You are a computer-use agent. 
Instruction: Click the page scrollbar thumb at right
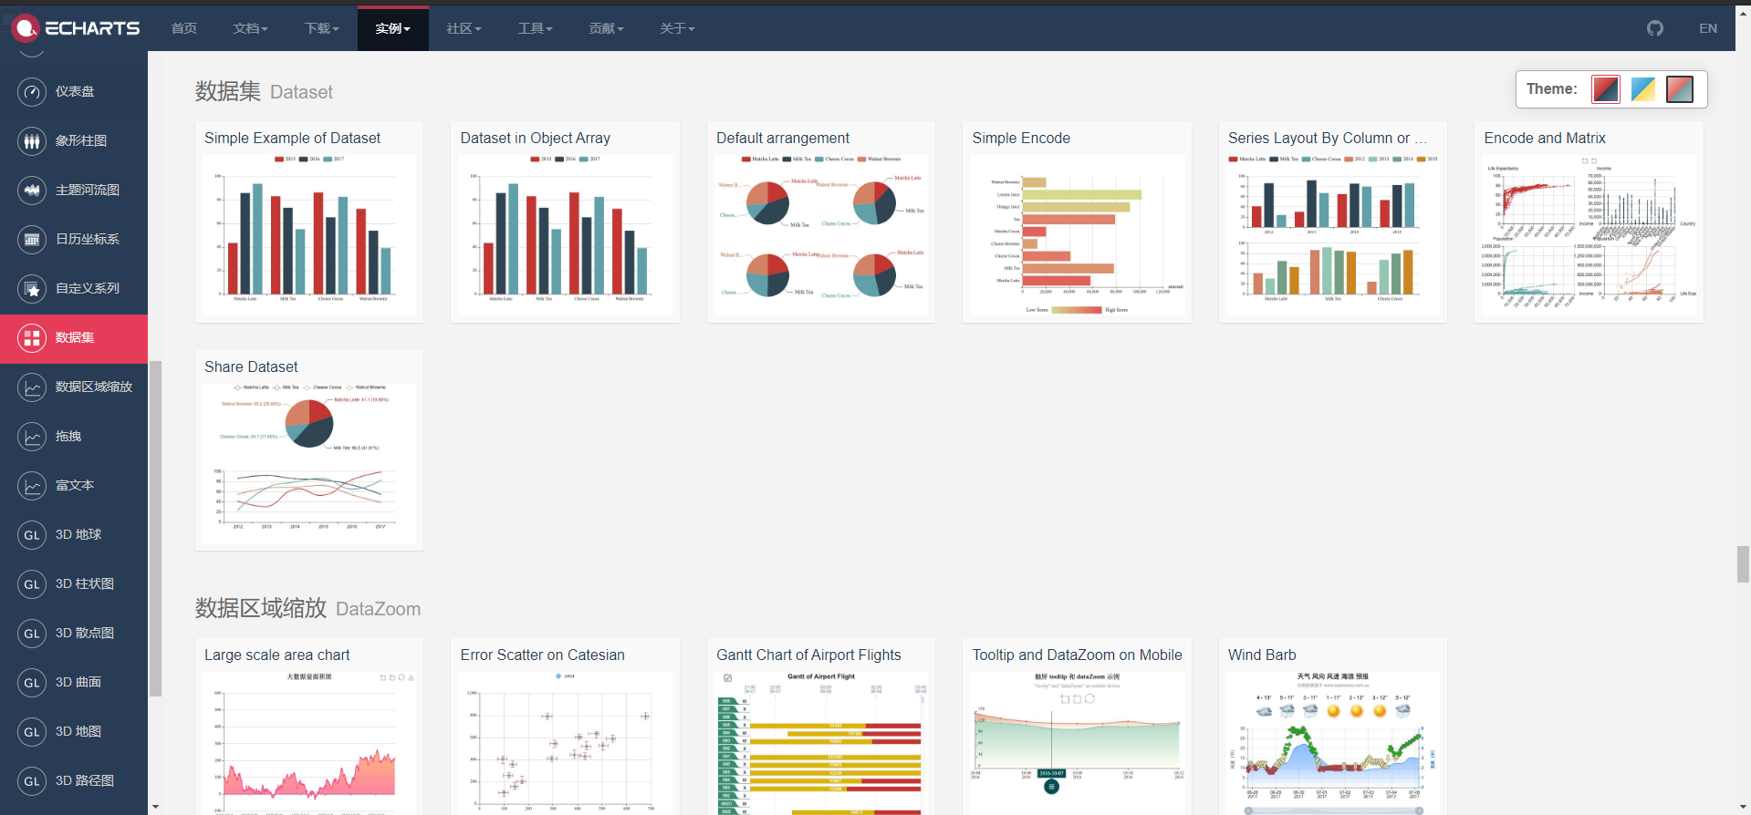point(1743,564)
